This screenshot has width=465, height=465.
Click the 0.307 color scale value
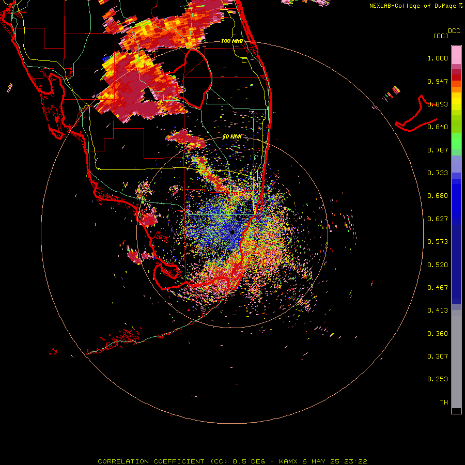pyautogui.click(x=438, y=357)
